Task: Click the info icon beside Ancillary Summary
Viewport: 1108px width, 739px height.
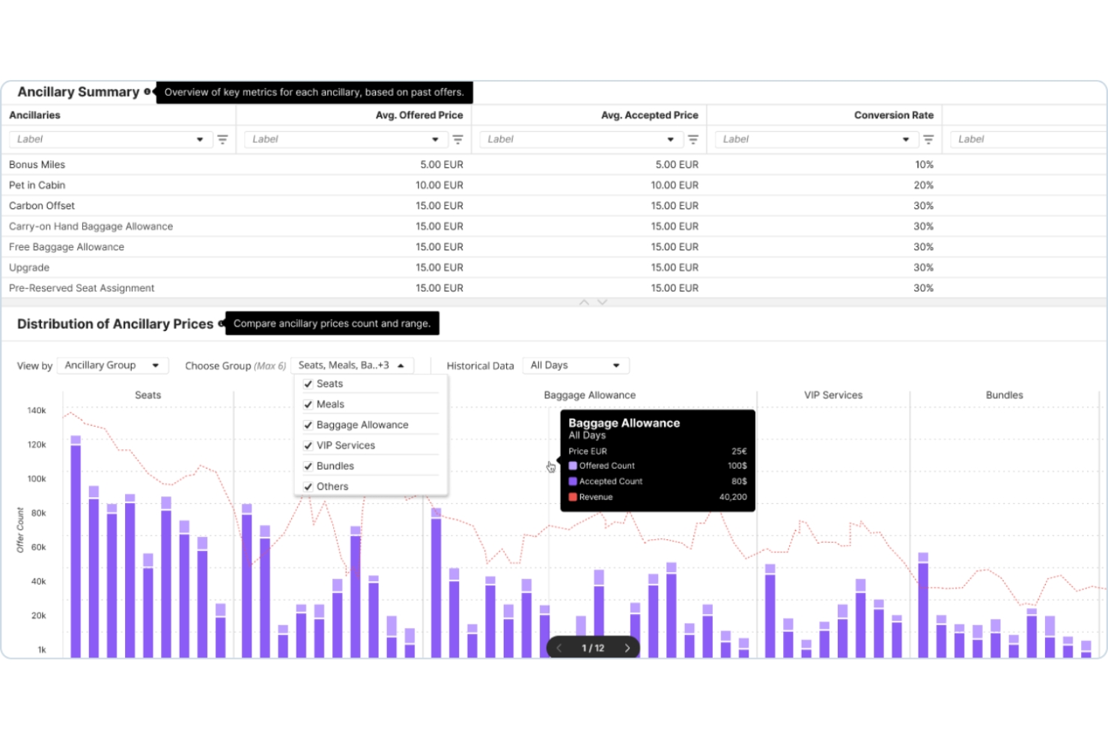Action: click(147, 92)
